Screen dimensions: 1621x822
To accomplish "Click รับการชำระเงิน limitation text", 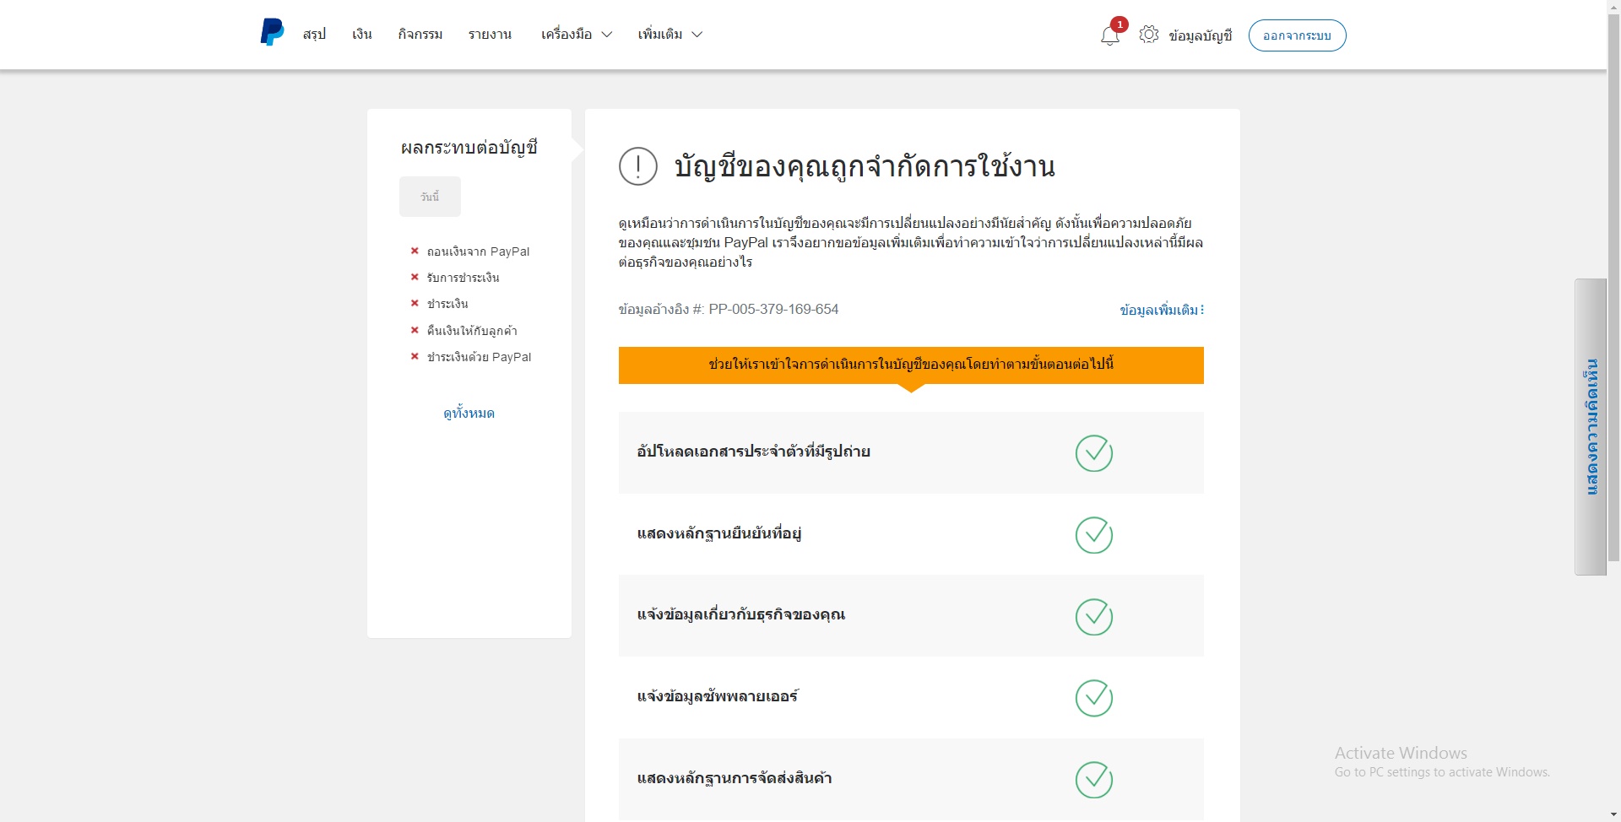I will click(x=463, y=278).
